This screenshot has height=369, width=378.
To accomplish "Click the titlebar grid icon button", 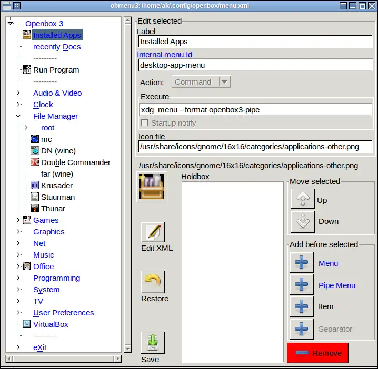I will [17, 6].
